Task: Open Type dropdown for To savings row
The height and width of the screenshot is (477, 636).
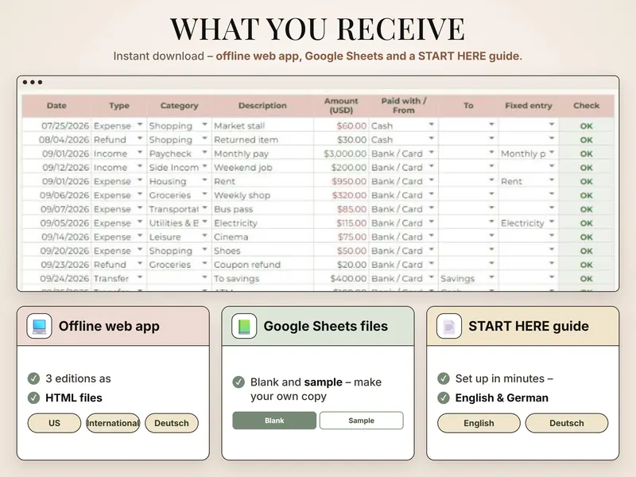Action: (x=140, y=277)
